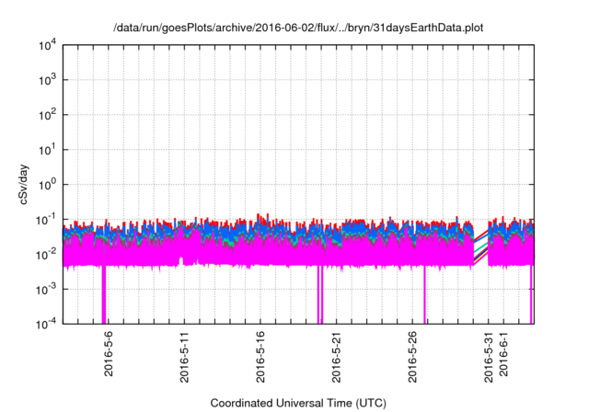
Task: Click the 10^-1 y-axis tick label
Action: 46,220
